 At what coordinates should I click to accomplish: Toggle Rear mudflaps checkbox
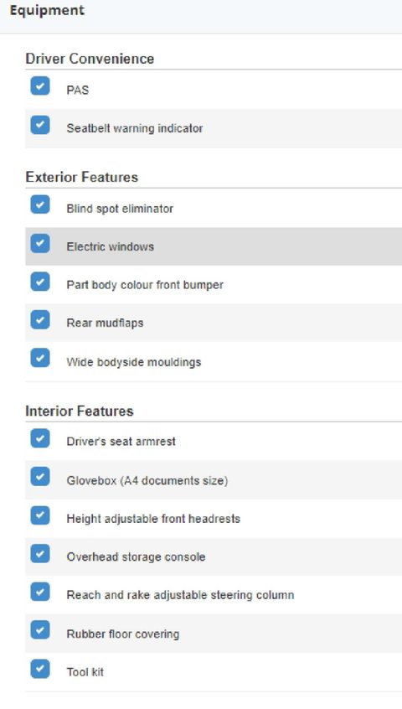(x=40, y=319)
